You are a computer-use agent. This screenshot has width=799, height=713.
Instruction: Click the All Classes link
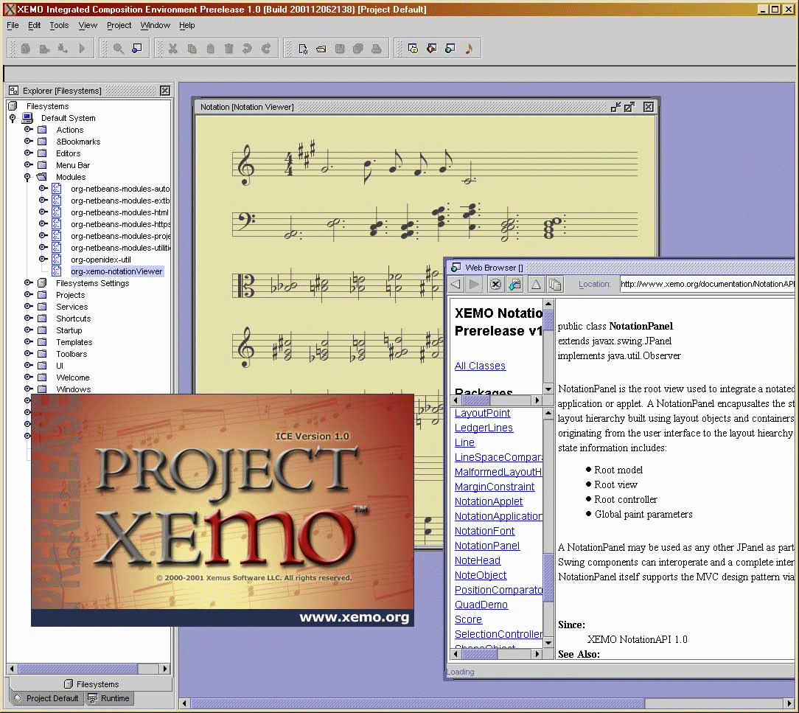(480, 366)
